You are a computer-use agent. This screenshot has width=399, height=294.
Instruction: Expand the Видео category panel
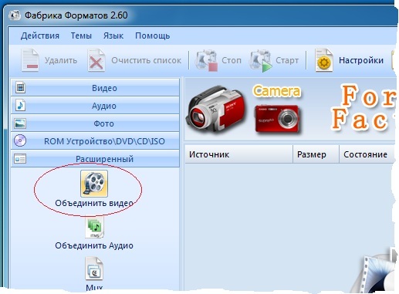[x=95, y=88]
